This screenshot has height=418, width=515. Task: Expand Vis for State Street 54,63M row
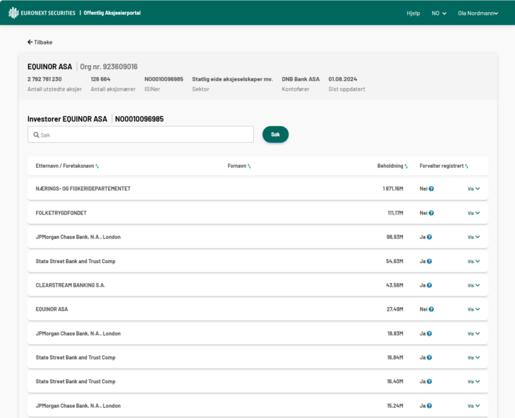coord(473,261)
